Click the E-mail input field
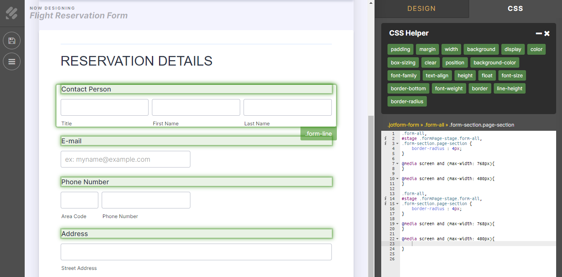This screenshot has height=277, width=562. click(x=126, y=159)
